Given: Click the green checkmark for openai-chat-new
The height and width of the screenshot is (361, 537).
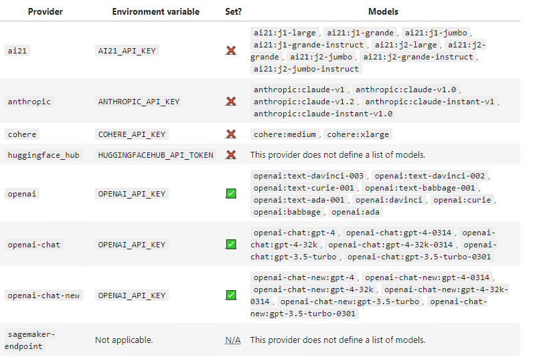Looking at the screenshot, I should (231, 295).
